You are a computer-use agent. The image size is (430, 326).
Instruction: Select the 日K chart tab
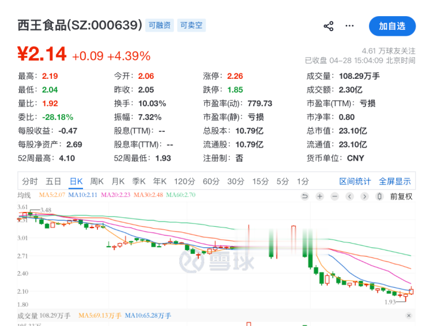tap(76, 182)
